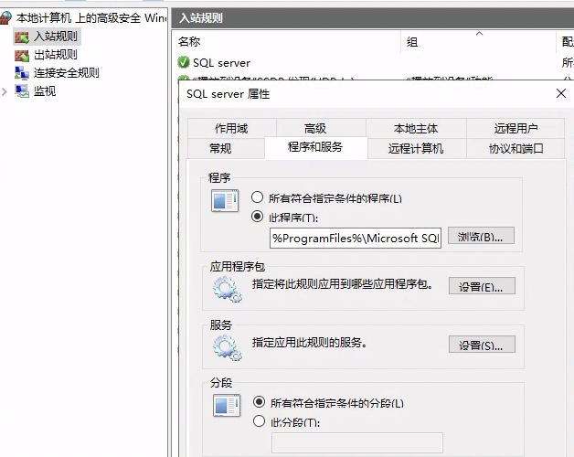Click green check icon beside SQL server rule
Image resolution: width=574 pixels, height=457 pixels.
(x=184, y=63)
